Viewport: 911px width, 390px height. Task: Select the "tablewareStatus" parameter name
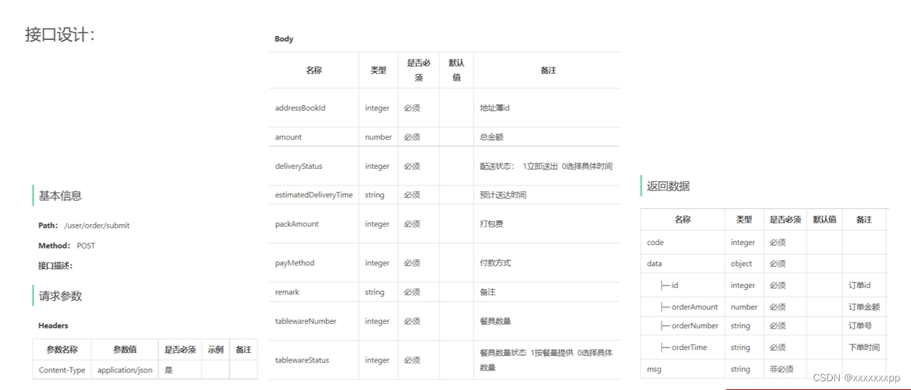[302, 360]
